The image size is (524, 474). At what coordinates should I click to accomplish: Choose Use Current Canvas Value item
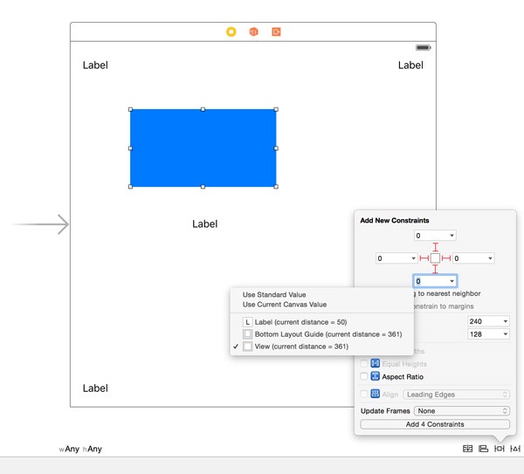[x=285, y=305]
